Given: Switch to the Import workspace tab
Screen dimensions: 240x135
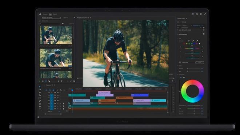Looking at the screenshot, I should pyautogui.click(x=45, y=14).
